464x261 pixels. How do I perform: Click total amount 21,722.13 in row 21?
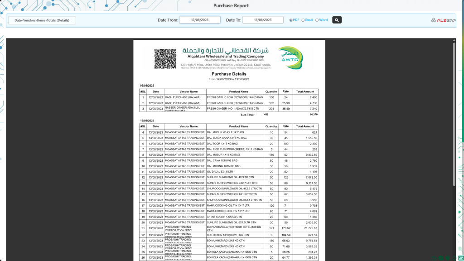[311, 228]
